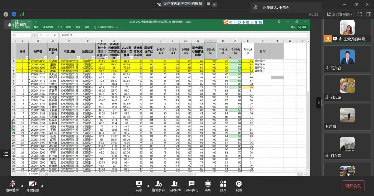
Task: Collapse the participant video sidebar arrow
Action: [x=318, y=103]
